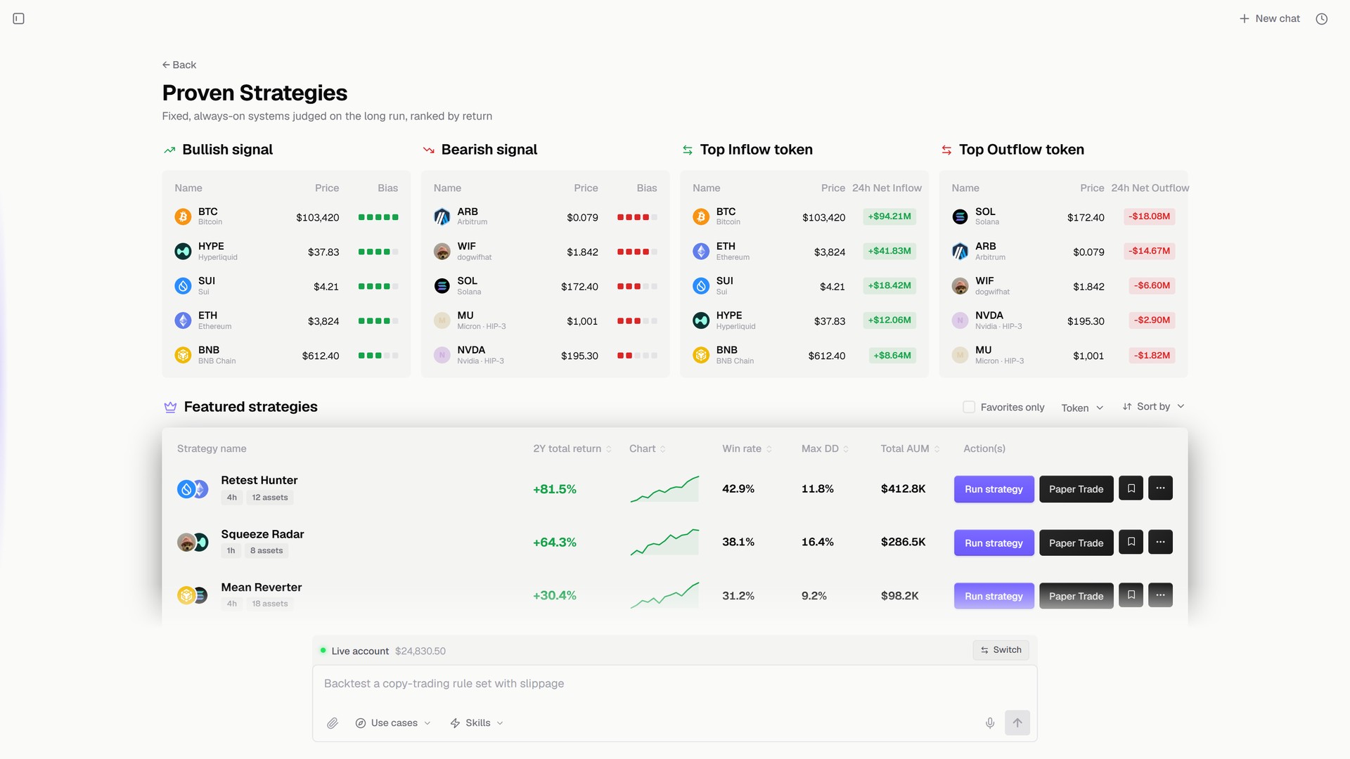Run the Mean Reverter strategy

[994, 596]
